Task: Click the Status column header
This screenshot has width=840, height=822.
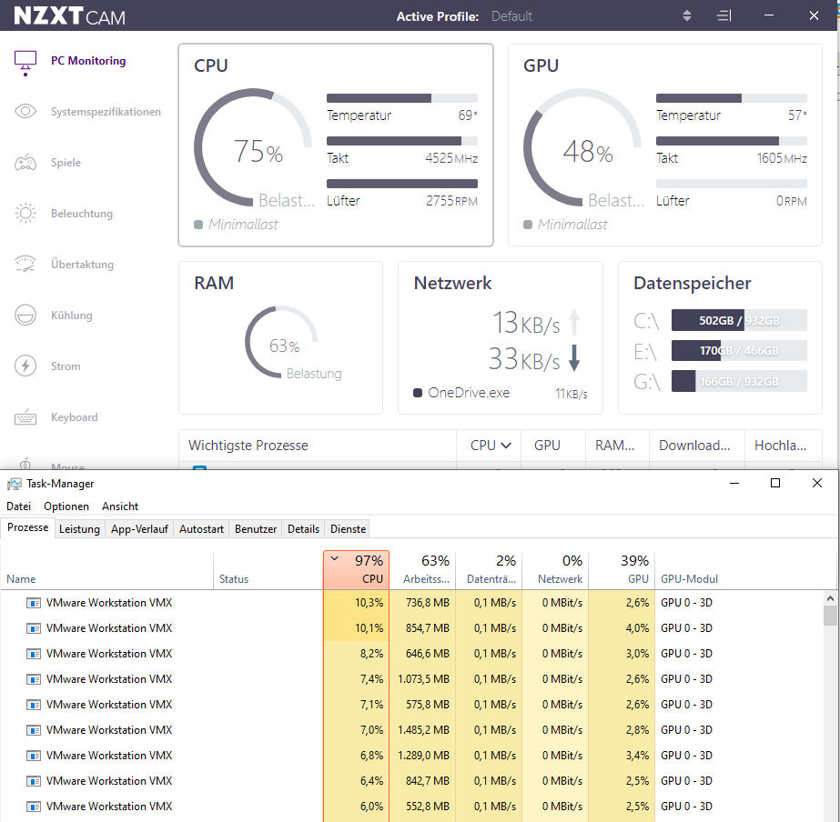Action: (268, 570)
